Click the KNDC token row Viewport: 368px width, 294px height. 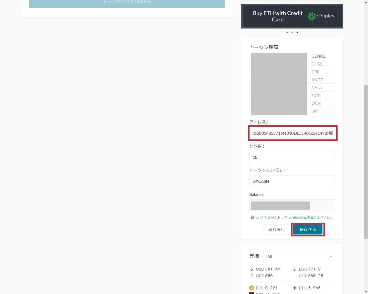click(292, 80)
